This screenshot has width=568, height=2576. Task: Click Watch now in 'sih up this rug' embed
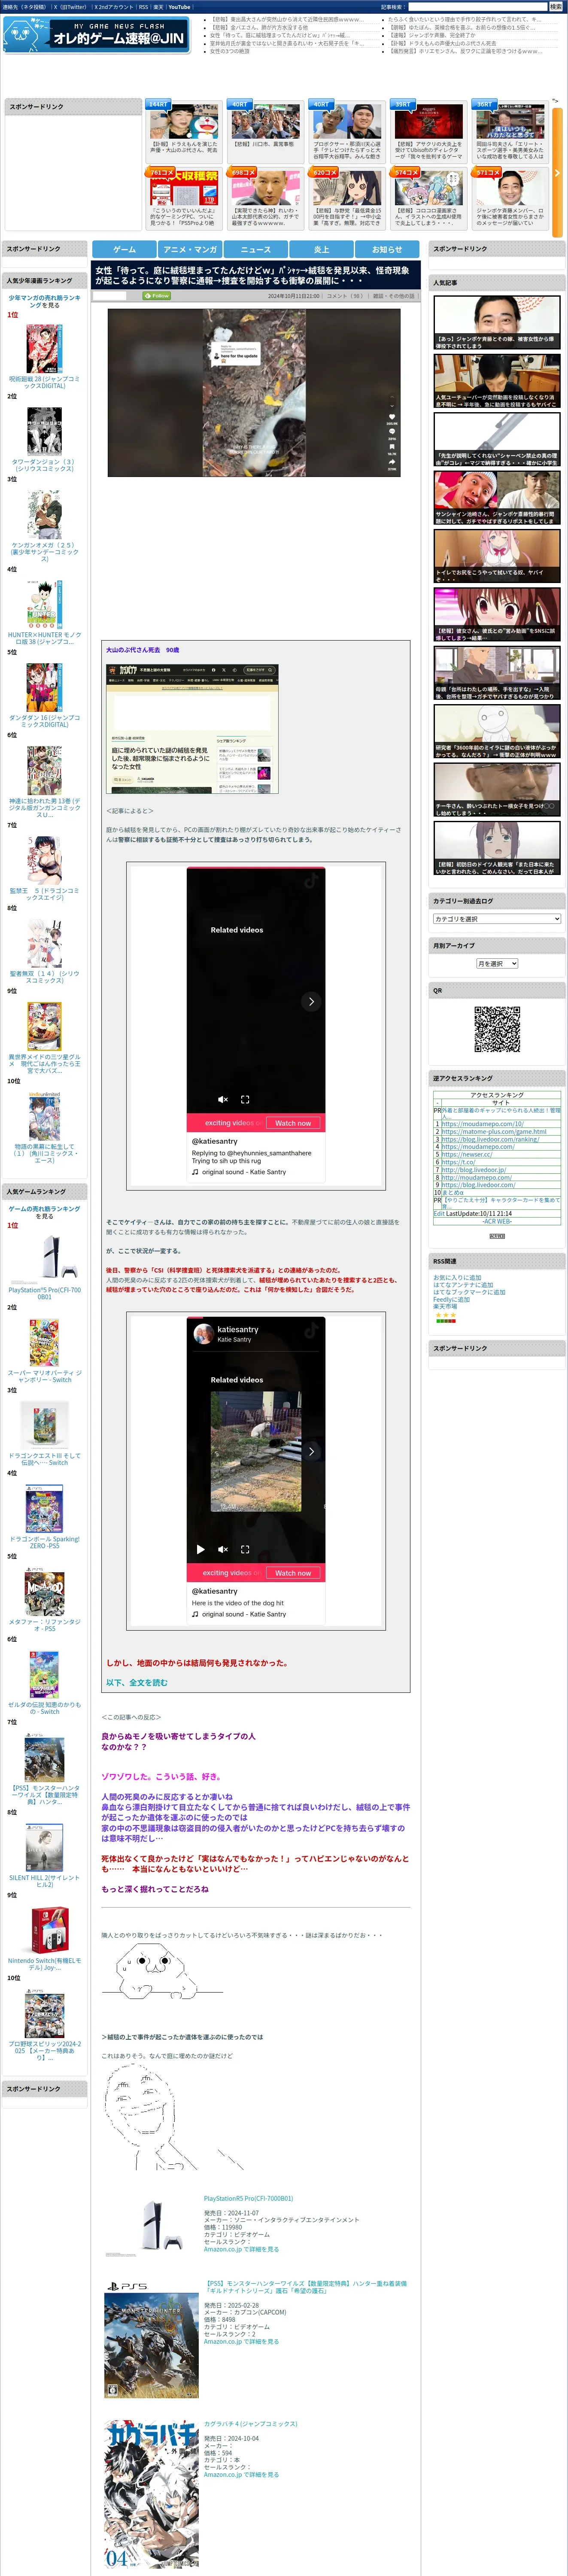[293, 1123]
